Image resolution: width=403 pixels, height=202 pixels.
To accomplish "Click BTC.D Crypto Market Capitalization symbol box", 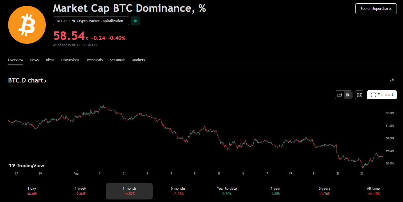I will pos(91,21).
